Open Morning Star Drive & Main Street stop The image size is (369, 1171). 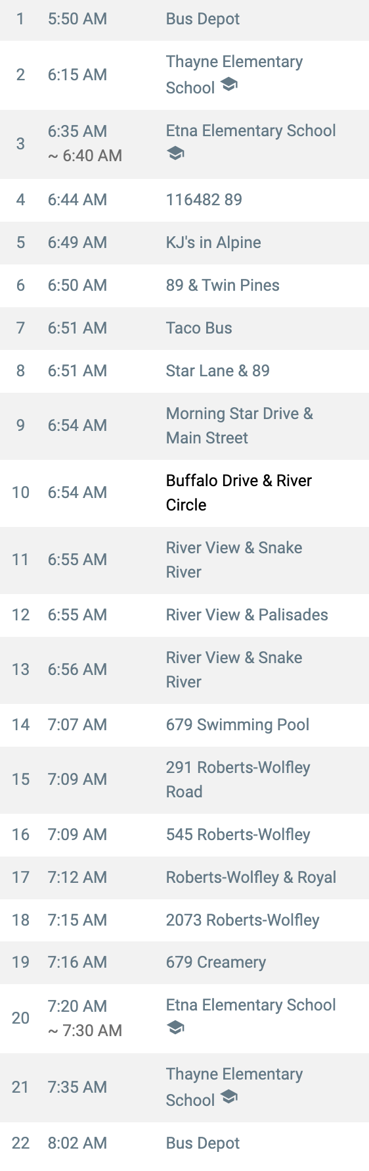[x=185, y=426]
